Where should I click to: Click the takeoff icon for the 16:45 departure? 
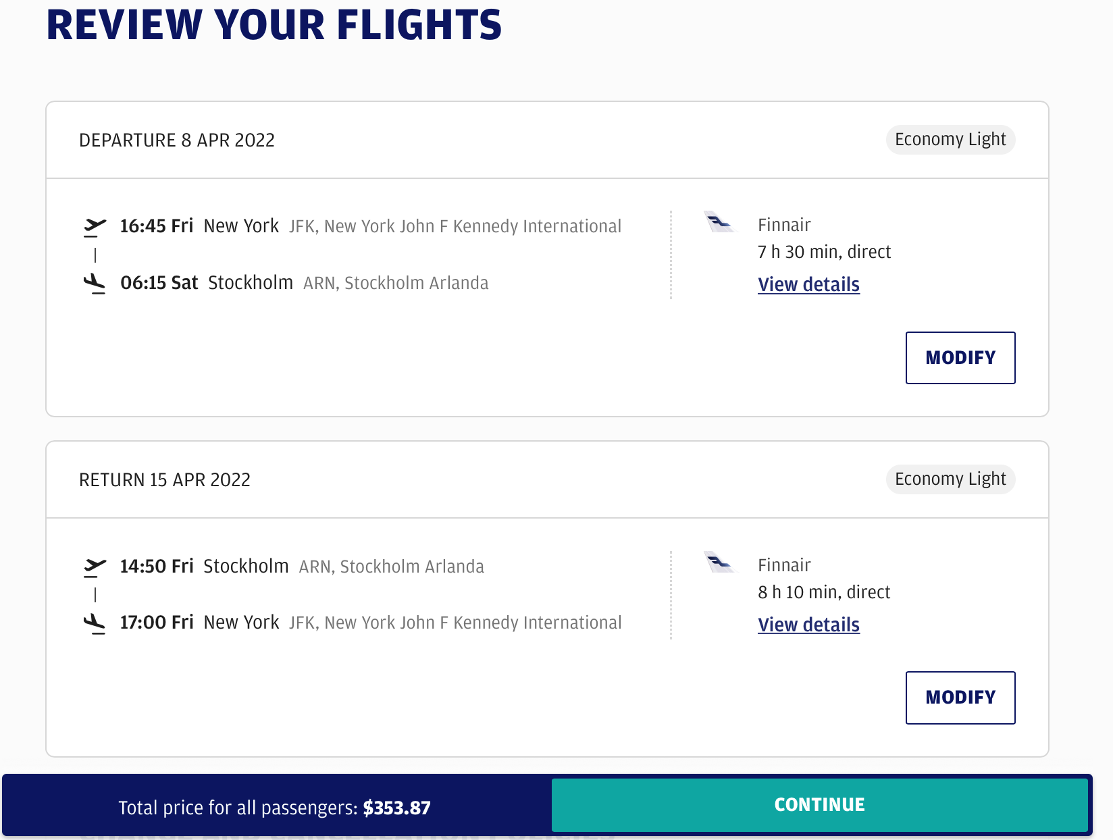coord(95,227)
